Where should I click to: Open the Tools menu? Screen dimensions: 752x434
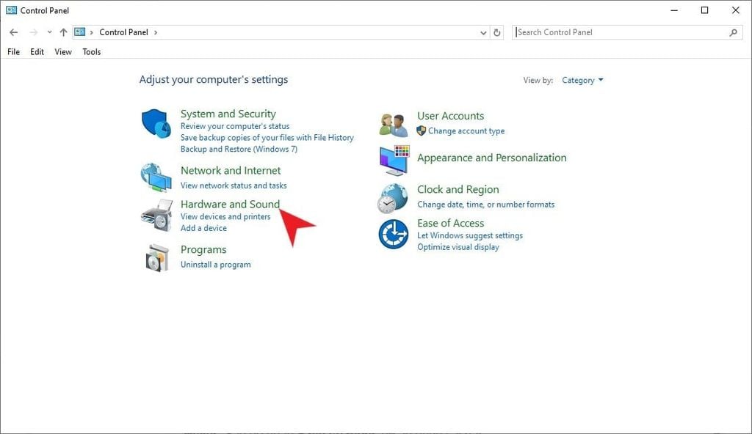point(91,51)
